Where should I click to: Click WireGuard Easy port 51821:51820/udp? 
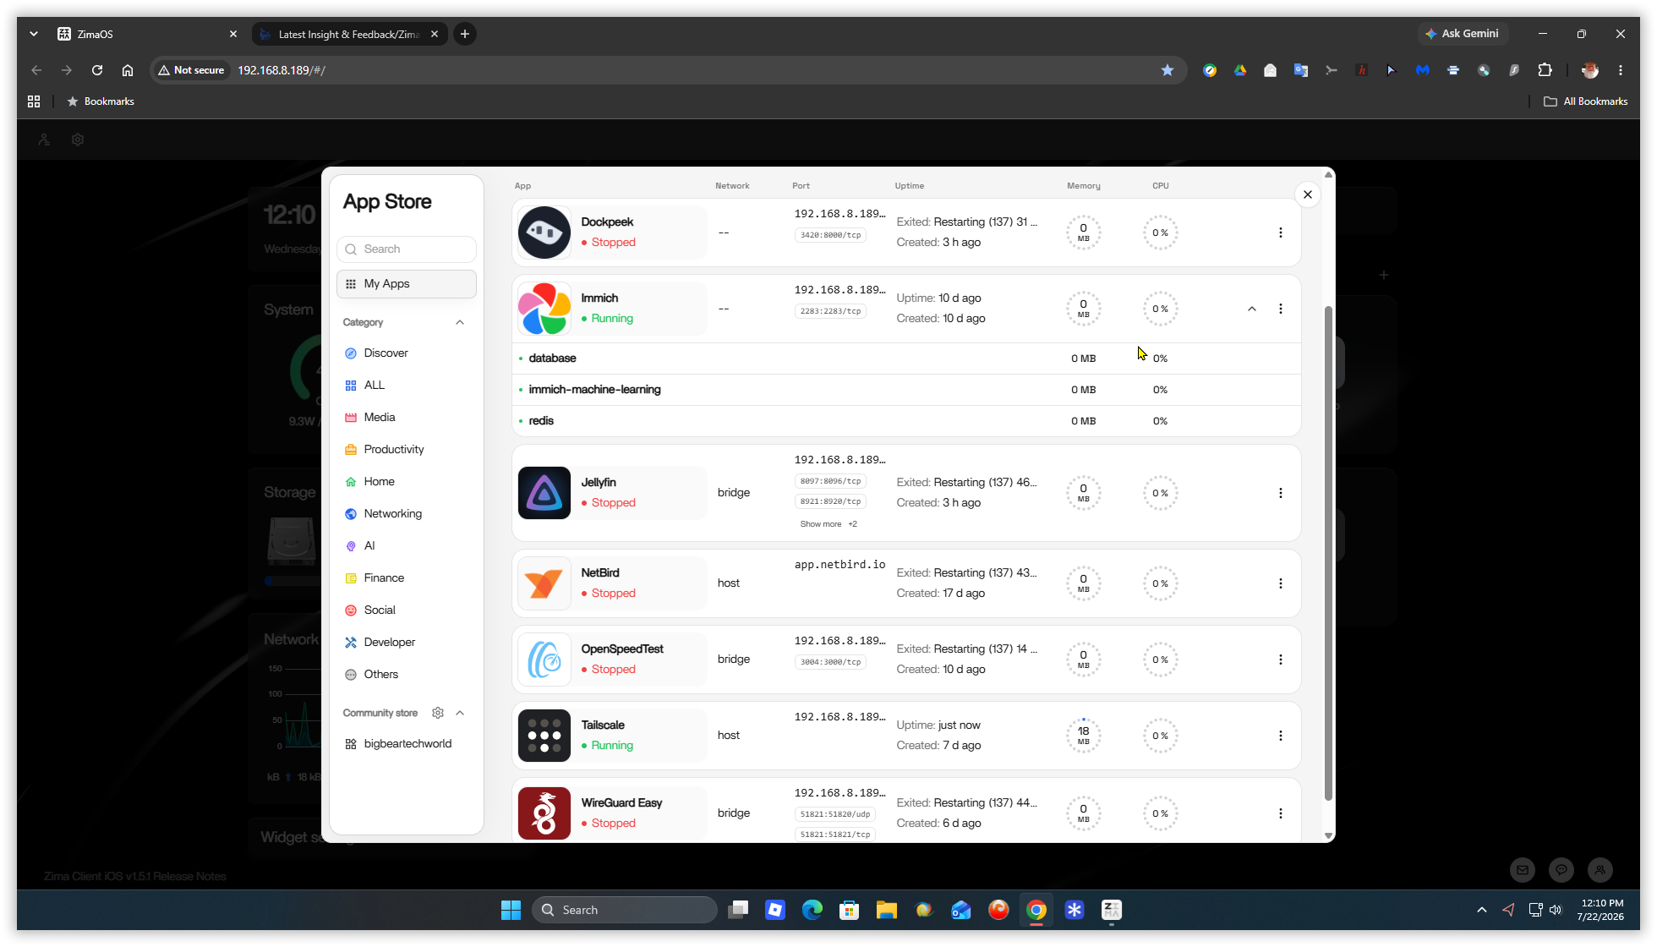835,814
